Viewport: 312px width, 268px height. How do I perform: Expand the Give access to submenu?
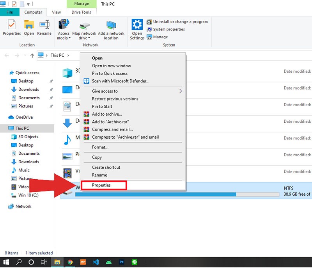[x=133, y=91]
